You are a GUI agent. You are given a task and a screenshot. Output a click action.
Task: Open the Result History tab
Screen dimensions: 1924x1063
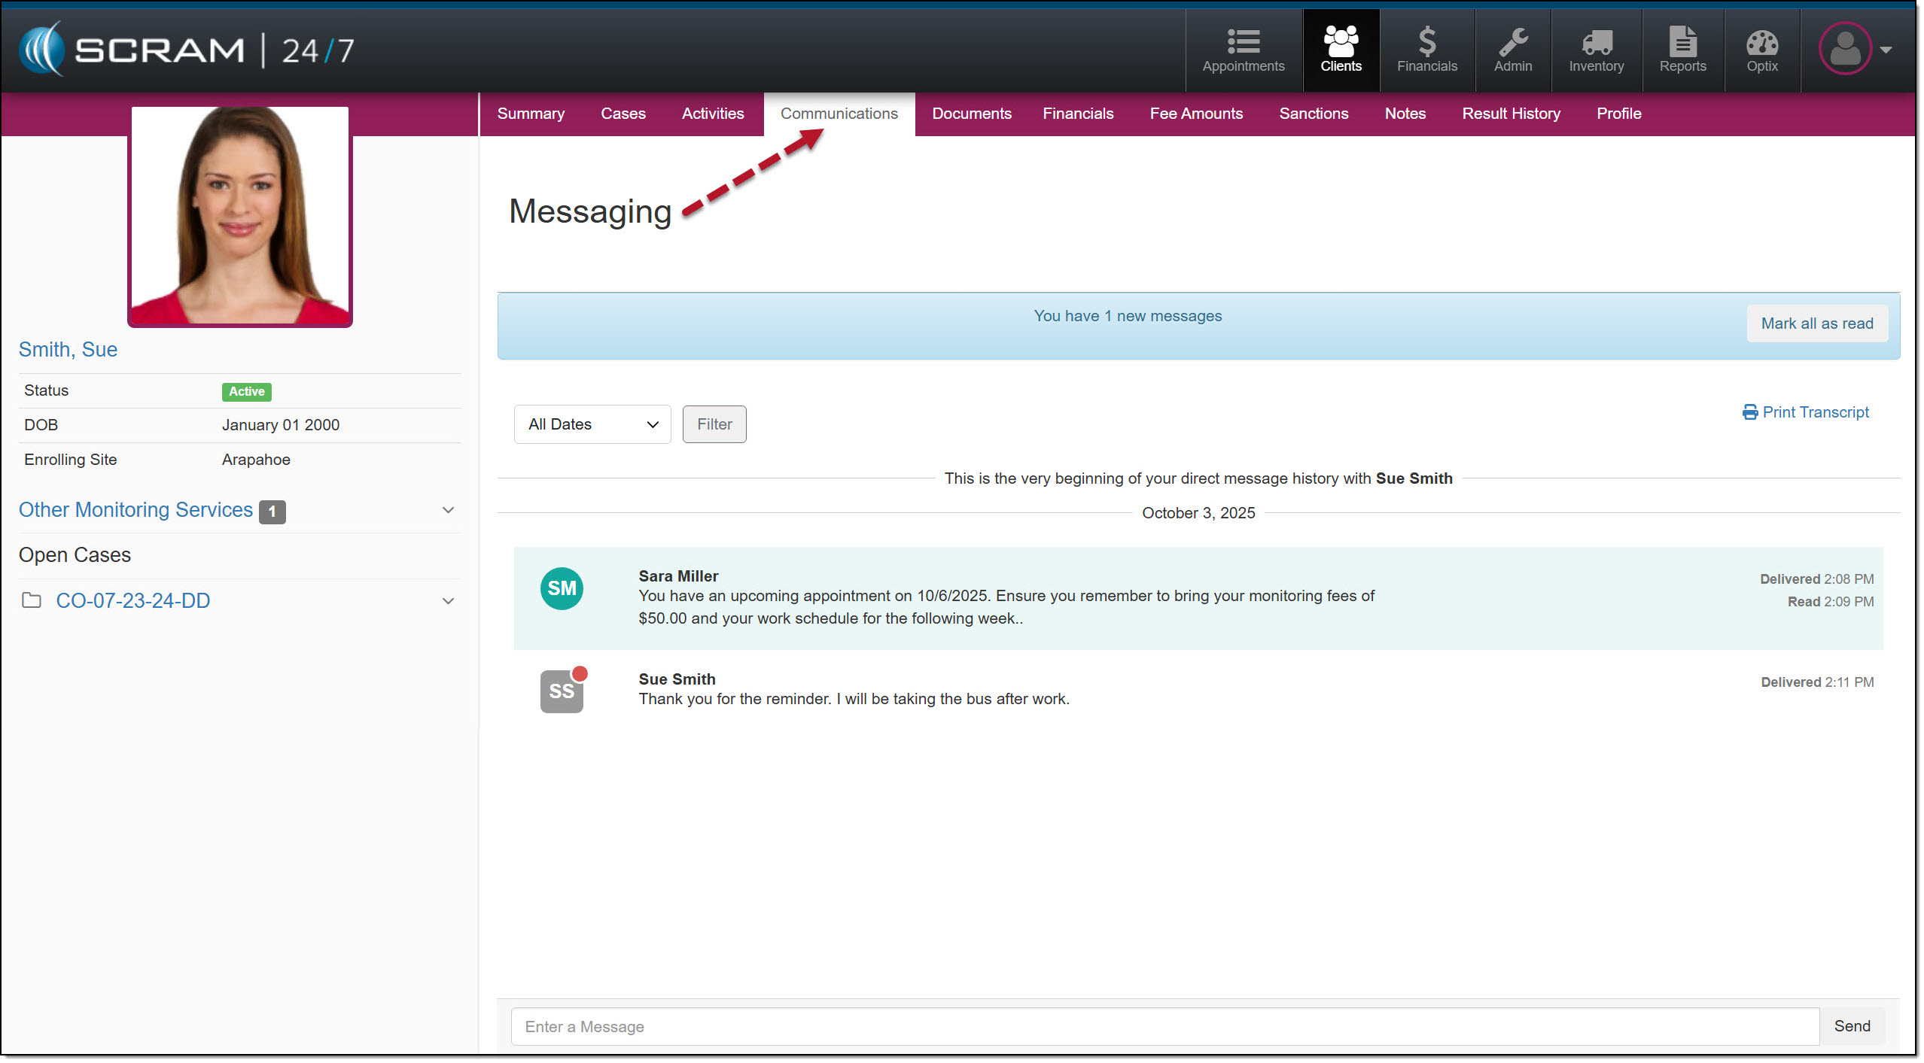(x=1511, y=114)
